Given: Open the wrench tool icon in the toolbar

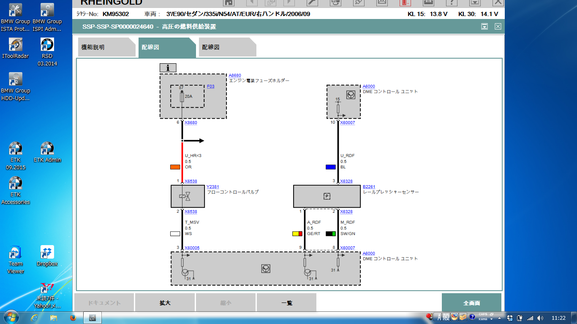Looking at the screenshot, I should [312, 2].
